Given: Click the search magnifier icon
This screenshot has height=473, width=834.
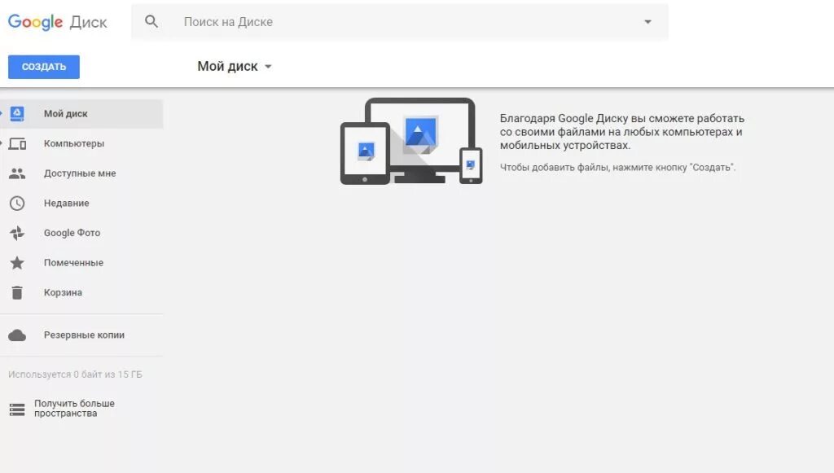Looking at the screenshot, I should pyautogui.click(x=151, y=21).
